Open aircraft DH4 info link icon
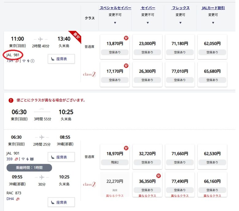The width and height of the screenshot is (239, 211). coord(18,199)
